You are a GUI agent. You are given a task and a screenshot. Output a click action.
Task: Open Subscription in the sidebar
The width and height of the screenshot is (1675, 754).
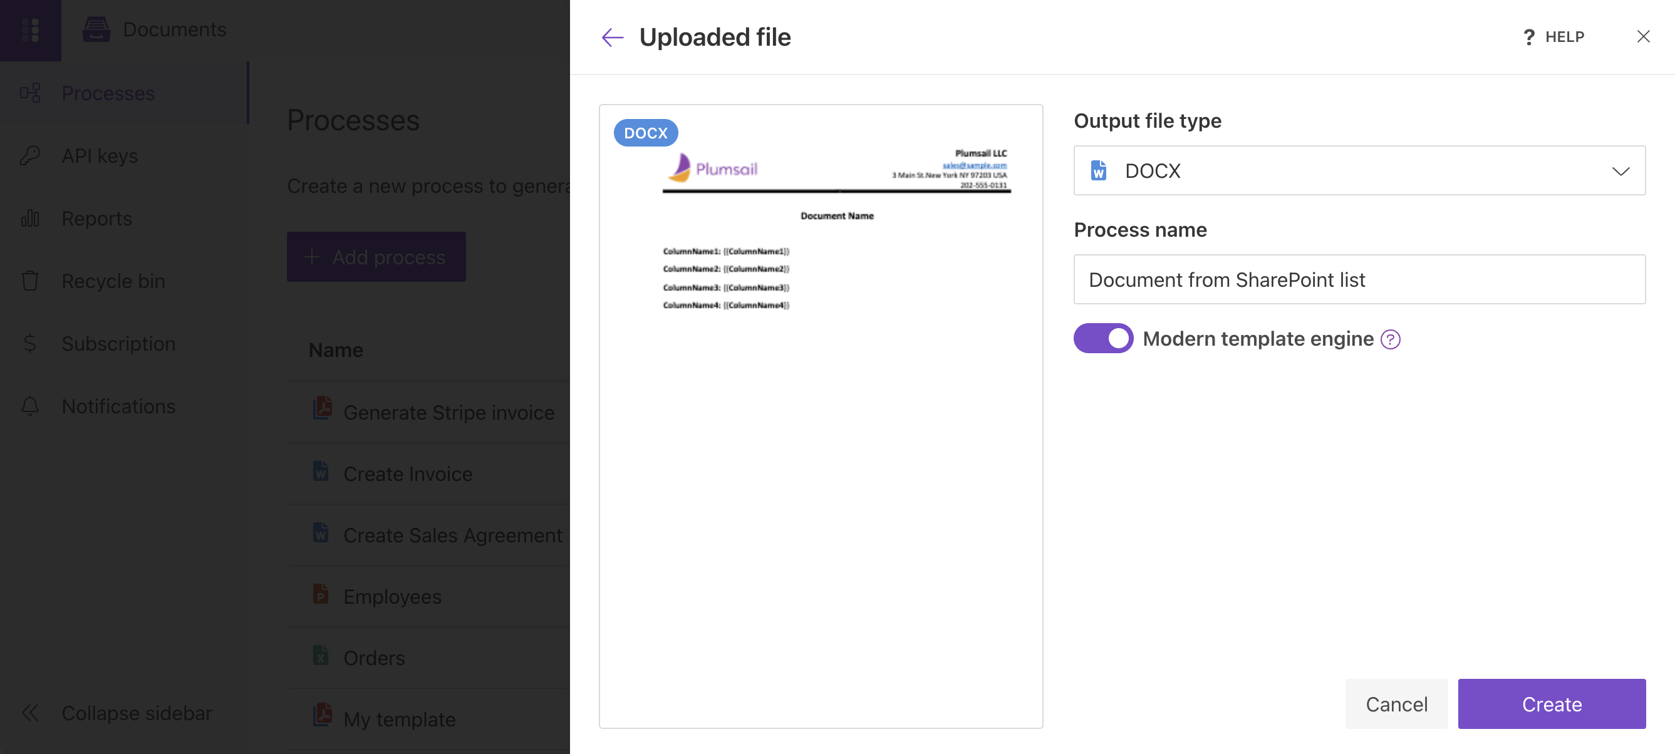point(123,343)
